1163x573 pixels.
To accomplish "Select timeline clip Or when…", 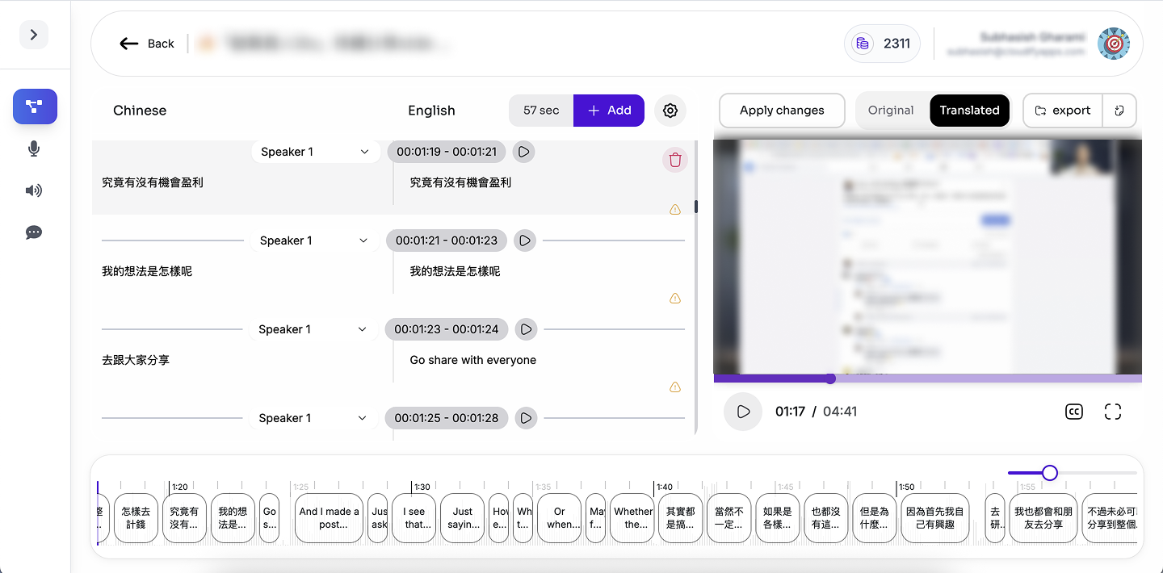I will [559, 518].
